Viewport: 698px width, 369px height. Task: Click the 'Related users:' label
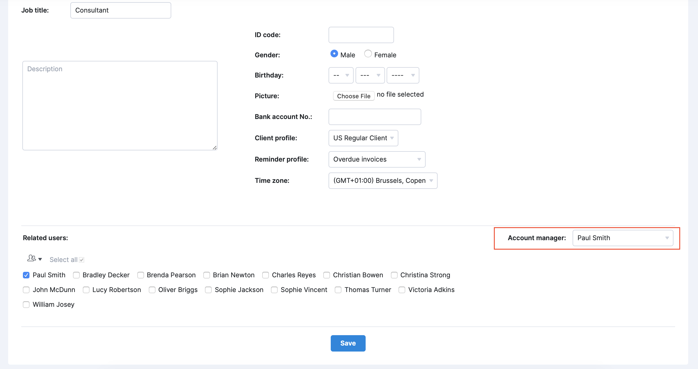[45, 238]
